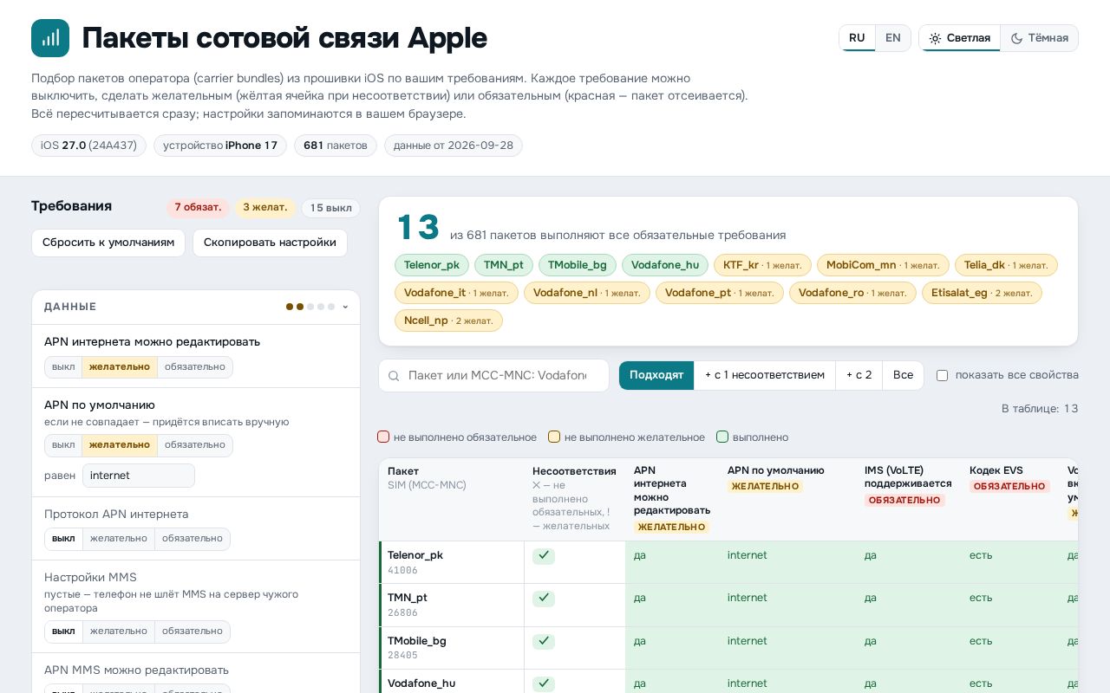1110x693 pixels.
Task: Click the Vodafone_it bundle chip
Action: (x=456, y=293)
